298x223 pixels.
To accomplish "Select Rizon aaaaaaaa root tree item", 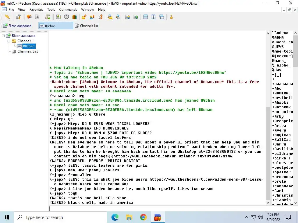I will point(23,36).
